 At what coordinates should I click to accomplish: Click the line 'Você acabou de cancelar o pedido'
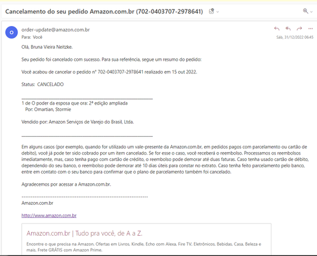[x=109, y=72]
